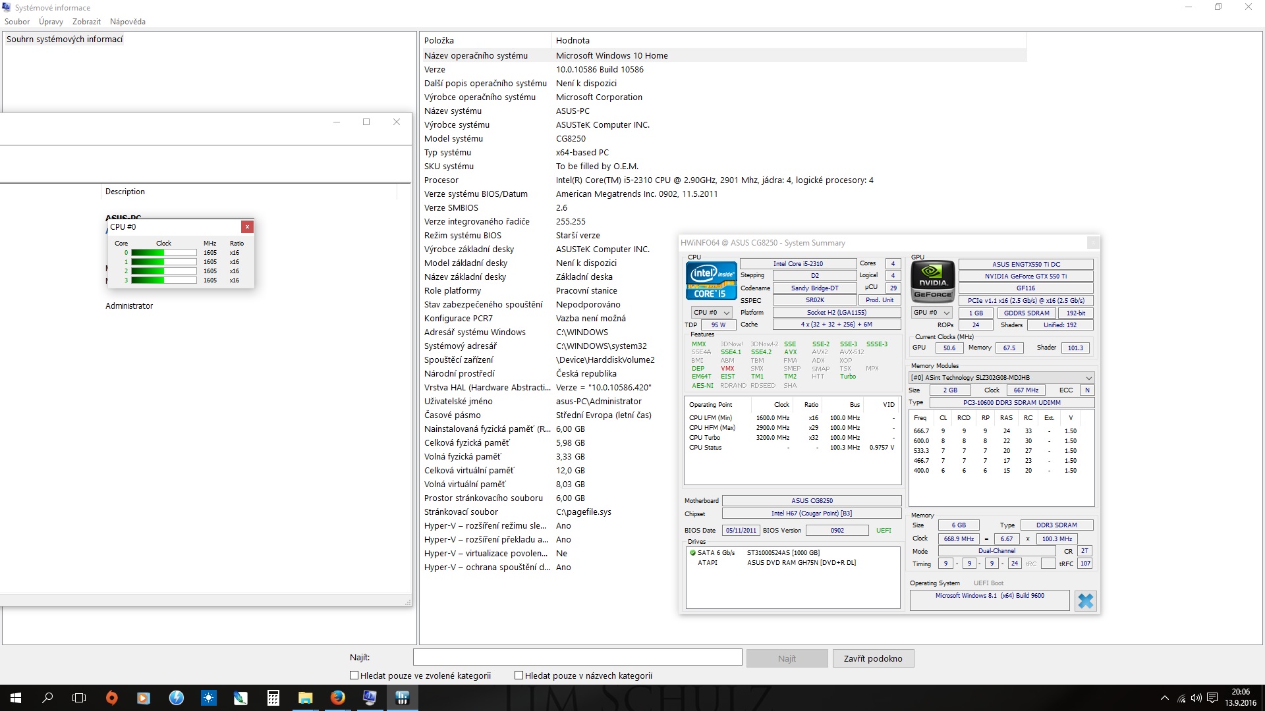This screenshot has height=711, width=1265.
Task: Open the Soubor menu
Action: point(17,22)
